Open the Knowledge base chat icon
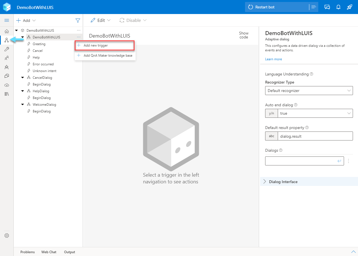The height and width of the screenshot is (256, 358). [7, 76]
